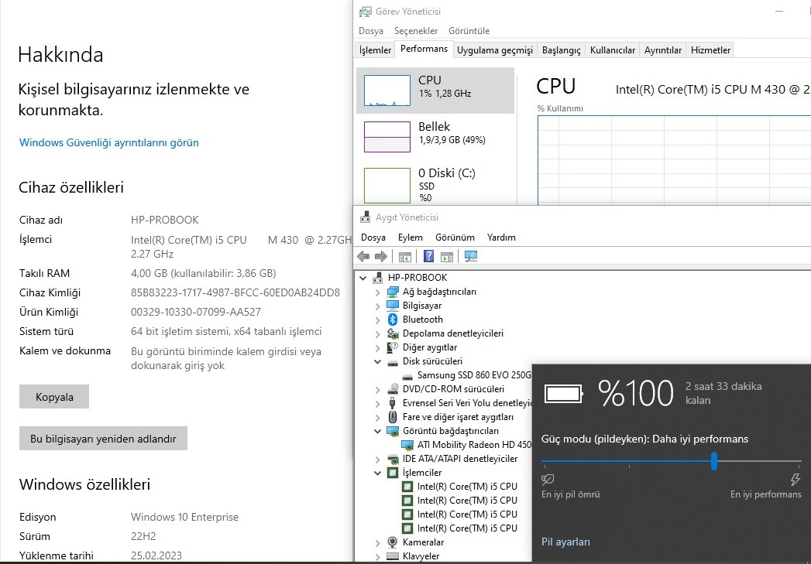Open Dosya menu in Device Manager

click(x=373, y=238)
